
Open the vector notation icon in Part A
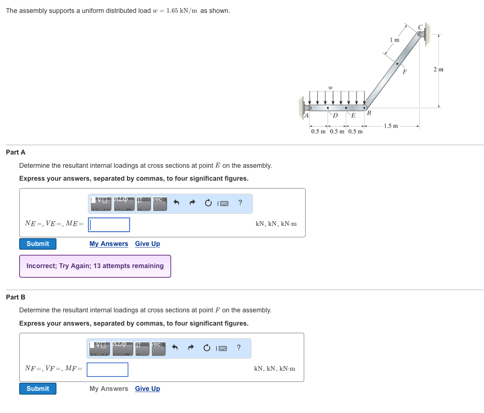pos(160,203)
